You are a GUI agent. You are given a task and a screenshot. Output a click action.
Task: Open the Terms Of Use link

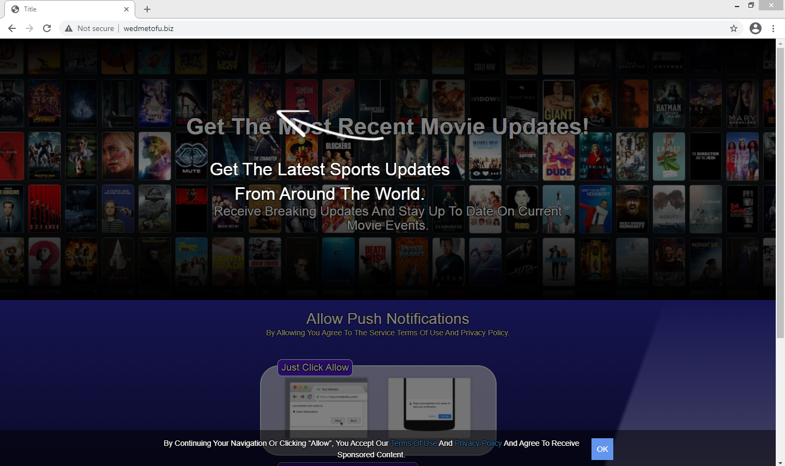pyautogui.click(x=414, y=443)
